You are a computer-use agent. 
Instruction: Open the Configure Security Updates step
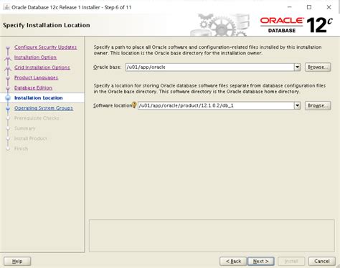click(45, 47)
